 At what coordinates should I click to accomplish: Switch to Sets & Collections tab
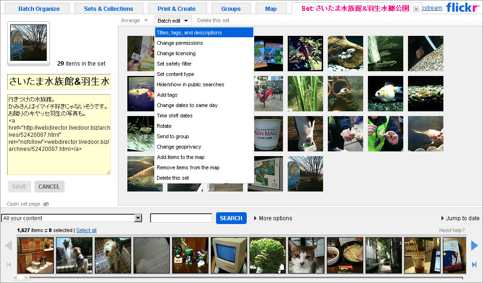108,8
